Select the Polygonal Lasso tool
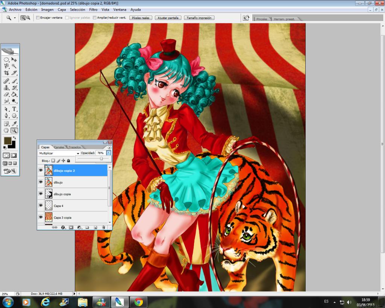This screenshot has width=385, height=308. [6, 66]
